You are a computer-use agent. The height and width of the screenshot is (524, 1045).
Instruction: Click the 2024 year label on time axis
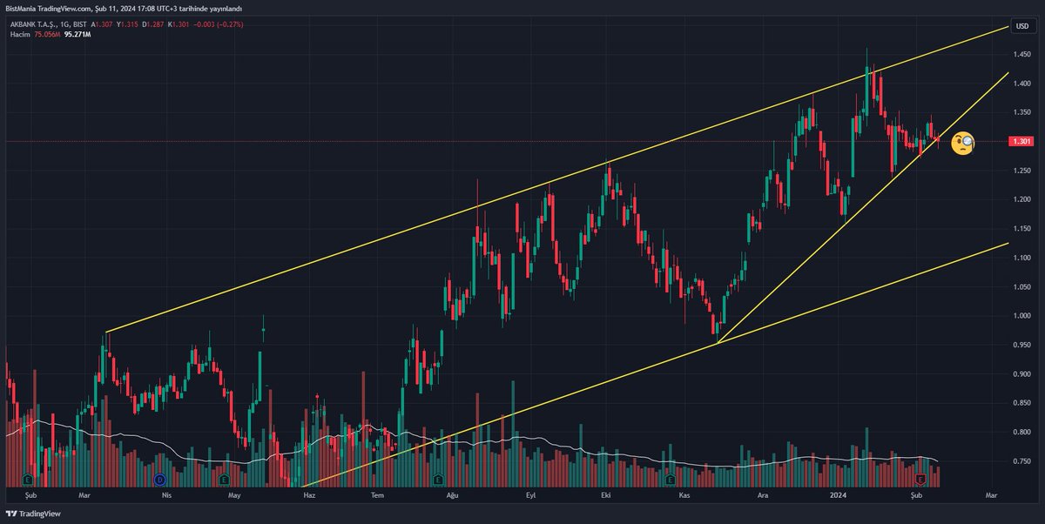point(838,494)
